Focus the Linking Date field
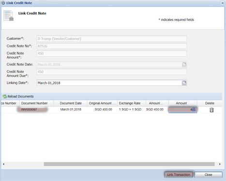The width and height of the screenshot is (226, 181). (109, 83)
